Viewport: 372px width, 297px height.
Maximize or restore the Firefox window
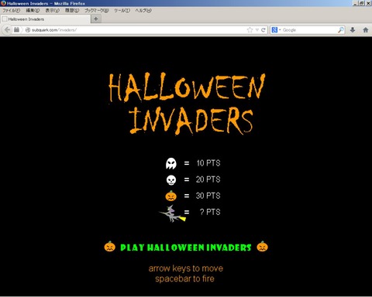tap(362, 3)
